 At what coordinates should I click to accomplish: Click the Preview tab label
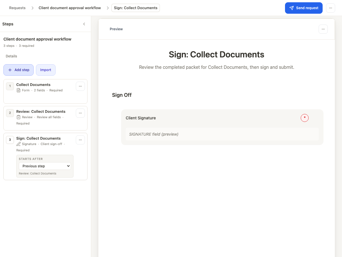click(116, 29)
